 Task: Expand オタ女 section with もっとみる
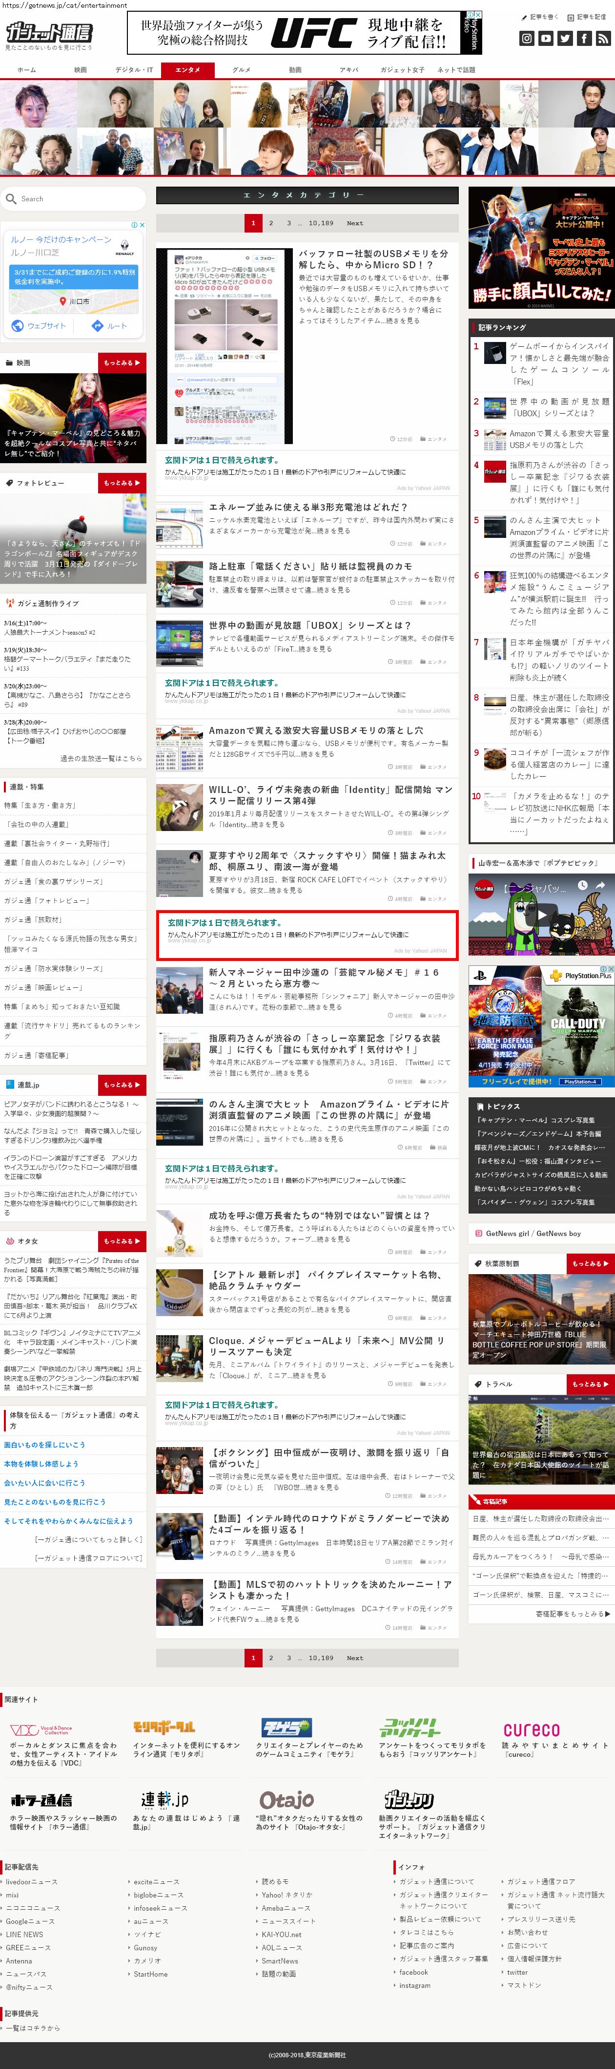pyautogui.click(x=121, y=1241)
